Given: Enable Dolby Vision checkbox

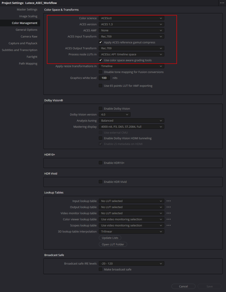Looking at the screenshot, I should (x=100, y=109).
